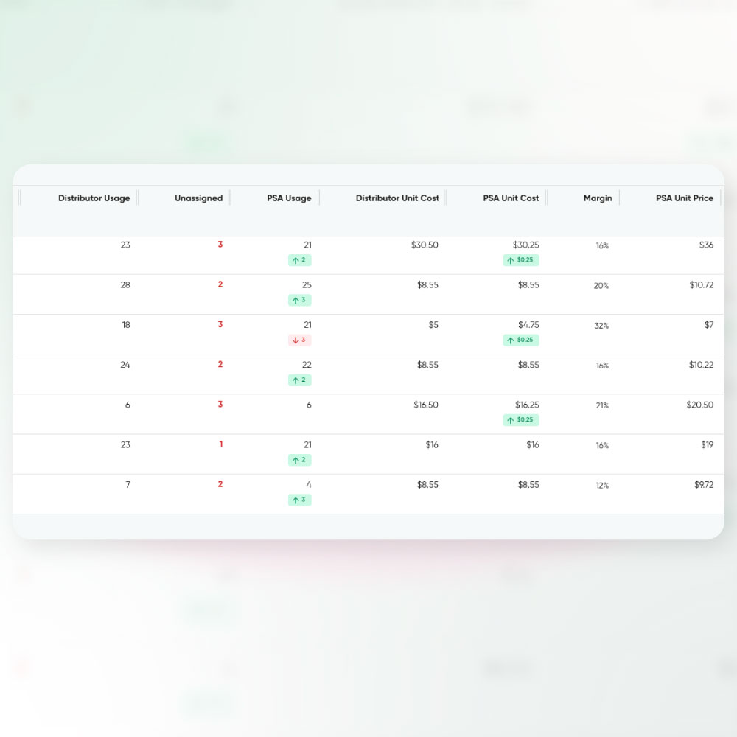Click the up-2 badge in the $19 price row

[x=298, y=460]
